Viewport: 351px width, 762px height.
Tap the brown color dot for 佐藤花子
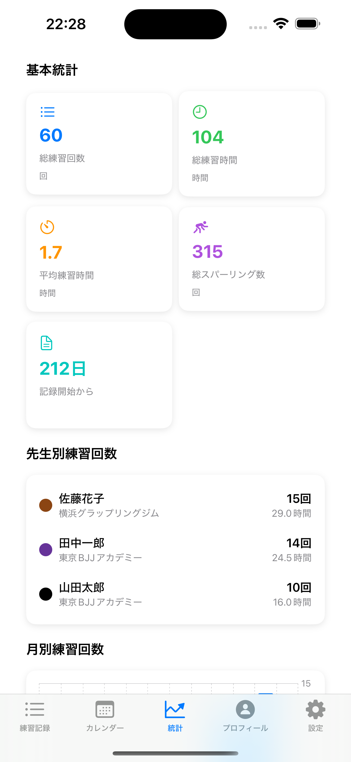(46, 505)
